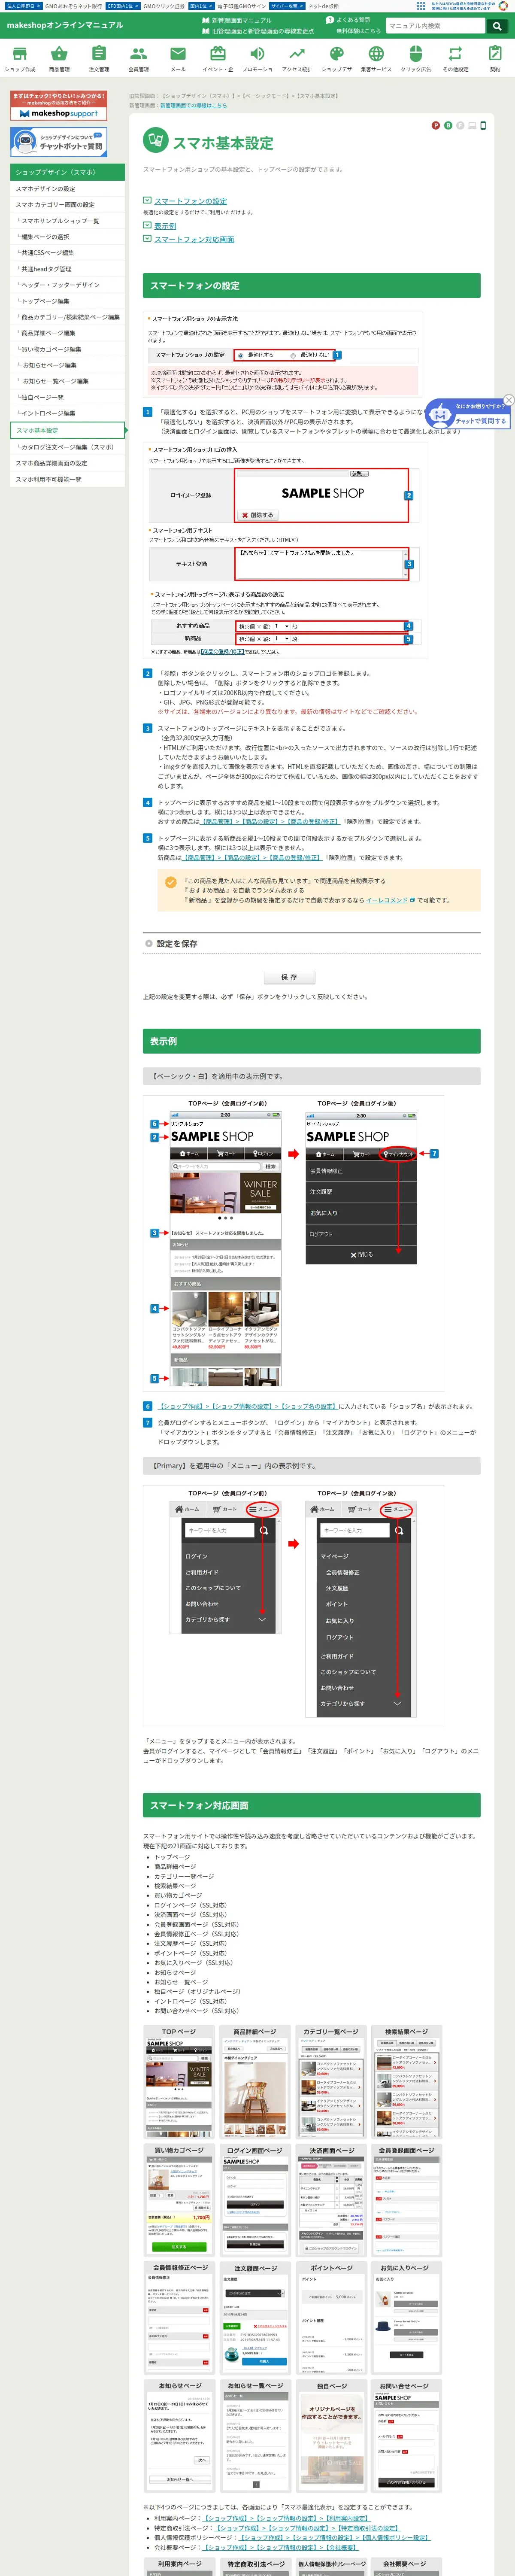Screen dimensions: 515x2576
Task: Click the 保存 save button
Action: (x=290, y=977)
